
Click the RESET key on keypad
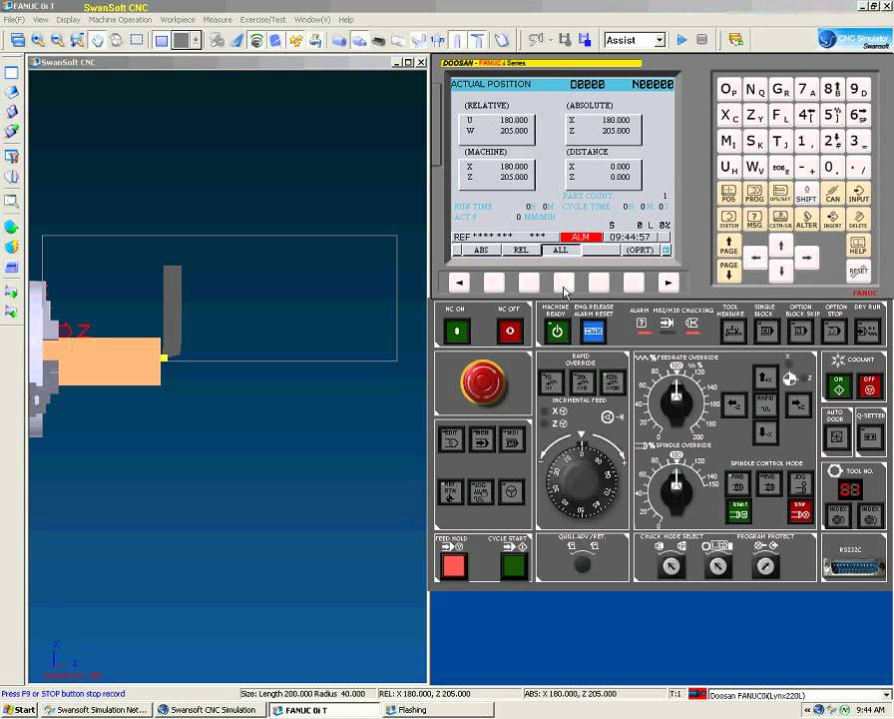tap(858, 271)
